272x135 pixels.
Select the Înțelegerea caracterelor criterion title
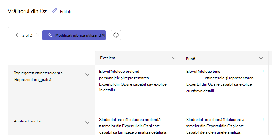pos(38,76)
